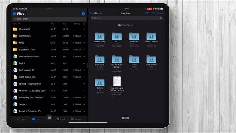Image resolution: width=236 pixels, height=133 pixels.
Task: Tap the OneDrive window multitasking handle
Action: pyautogui.click(x=49, y=9)
